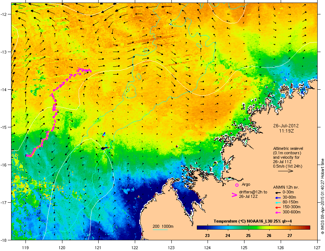Click the '80-150m' depth label
The image size is (325, 251).
tap(290, 202)
